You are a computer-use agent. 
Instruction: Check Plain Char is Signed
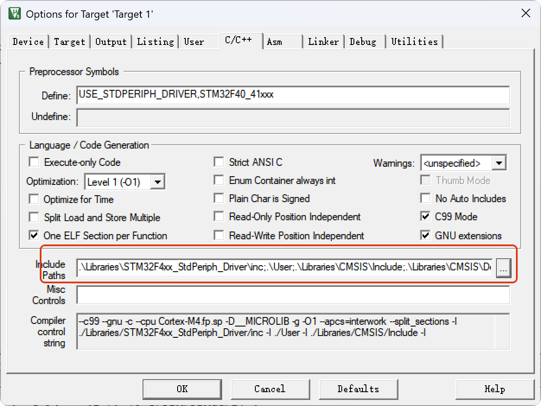220,199
